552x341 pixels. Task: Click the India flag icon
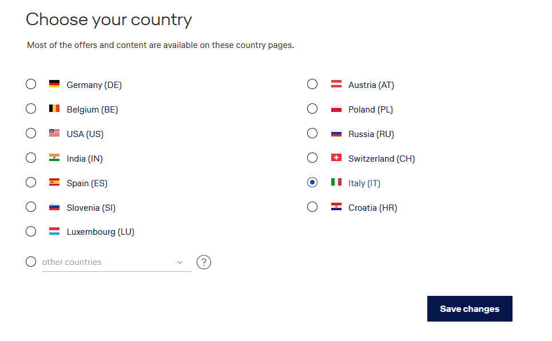54,158
